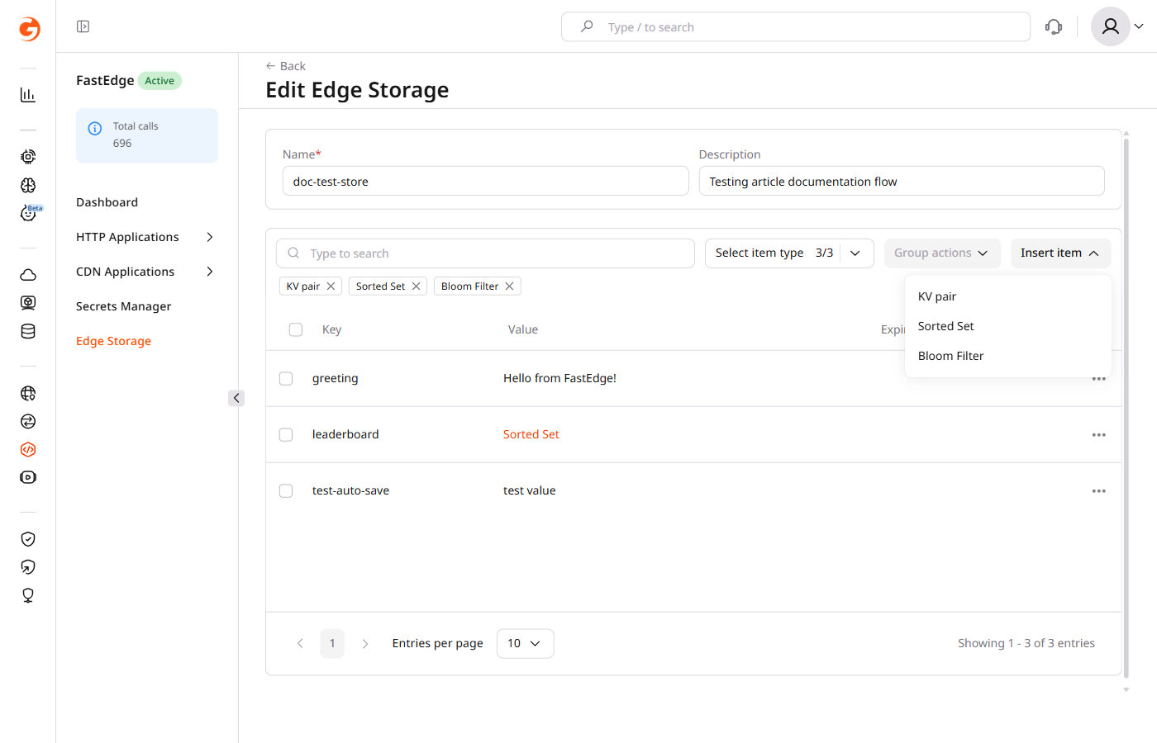The width and height of the screenshot is (1157, 743).
Task: Open the Group actions dropdown
Action: (x=942, y=253)
